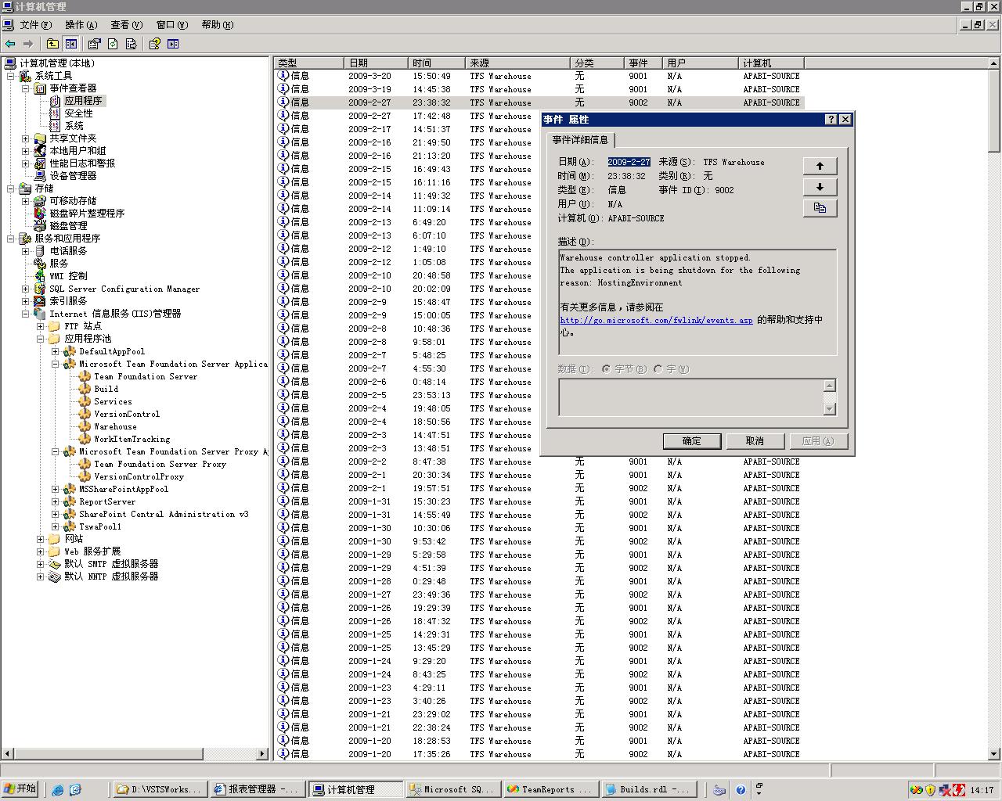The height and width of the screenshot is (801, 1002).
Task: Collapse the 存储 tree node
Action: point(11,189)
